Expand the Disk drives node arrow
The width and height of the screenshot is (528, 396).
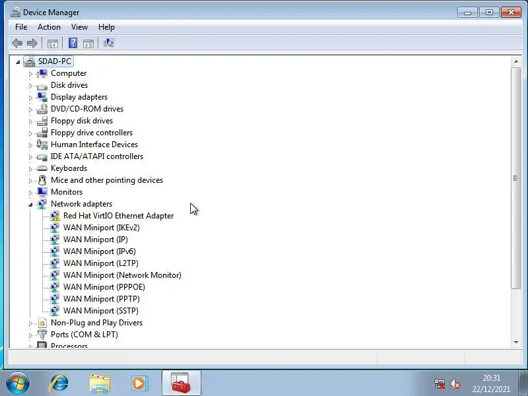pos(30,86)
